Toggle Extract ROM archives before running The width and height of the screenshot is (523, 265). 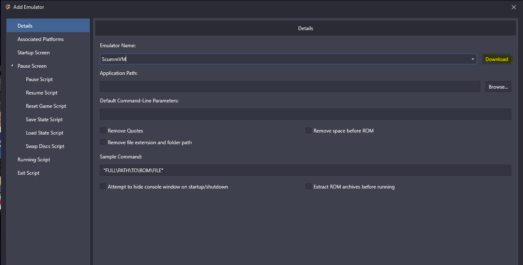tap(309, 187)
